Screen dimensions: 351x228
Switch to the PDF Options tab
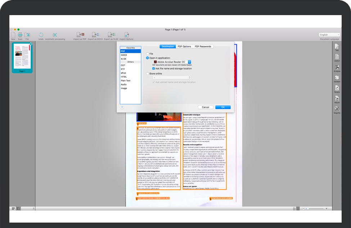point(184,46)
